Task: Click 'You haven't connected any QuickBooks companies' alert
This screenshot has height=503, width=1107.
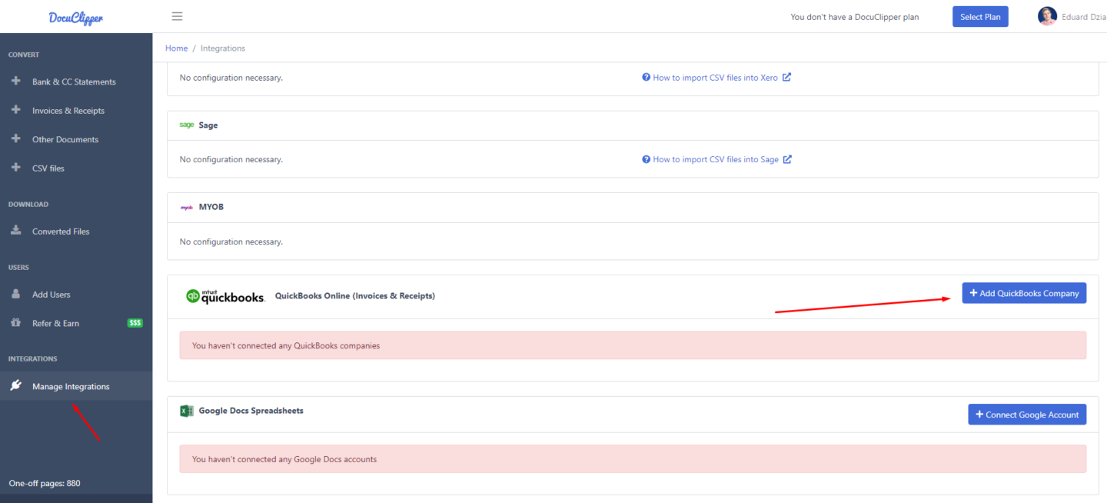Action: coord(633,345)
